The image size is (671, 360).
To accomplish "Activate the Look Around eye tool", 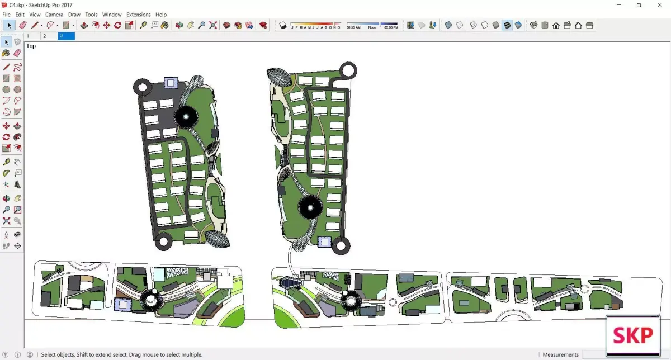I will [x=17, y=235].
